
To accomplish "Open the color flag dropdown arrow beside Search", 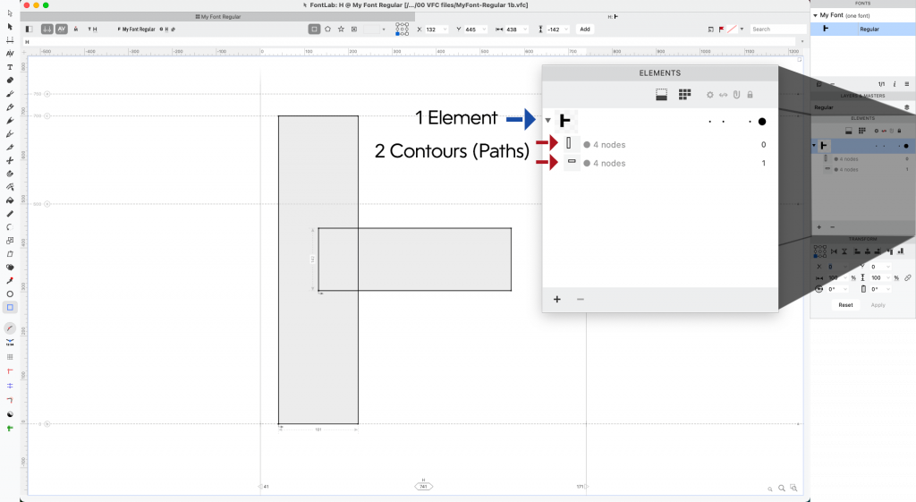I will point(742,30).
